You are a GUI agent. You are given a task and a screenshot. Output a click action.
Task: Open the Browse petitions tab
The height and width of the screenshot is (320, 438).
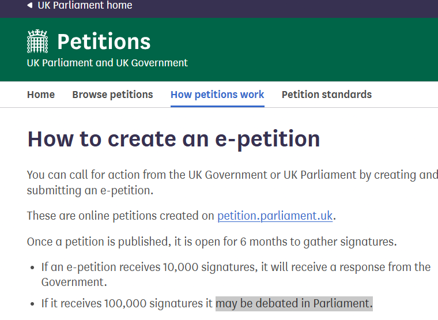coord(112,95)
